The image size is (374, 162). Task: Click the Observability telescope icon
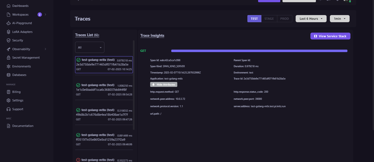[8, 49]
